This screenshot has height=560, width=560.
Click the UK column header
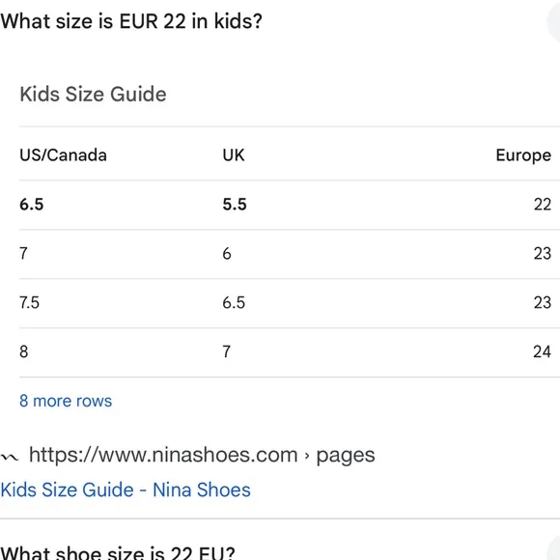click(x=234, y=155)
